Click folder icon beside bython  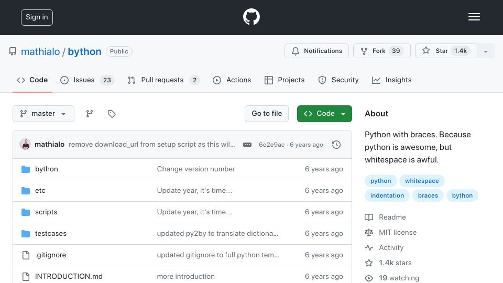pos(26,169)
